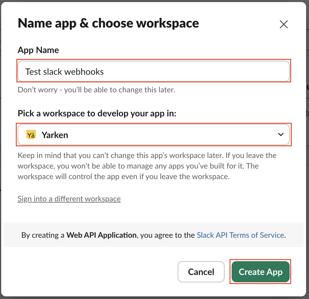Viewport: 309px width, 299px height.
Task: Click the 'App Name' field label
Action: (38, 50)
